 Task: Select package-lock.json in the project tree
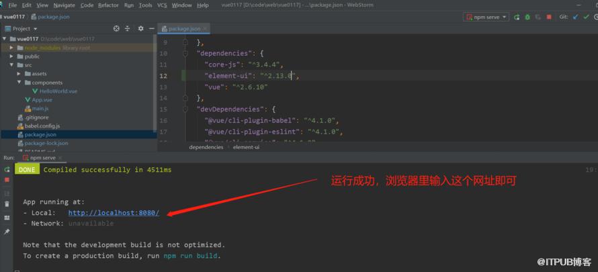click(x=46, y=143)
